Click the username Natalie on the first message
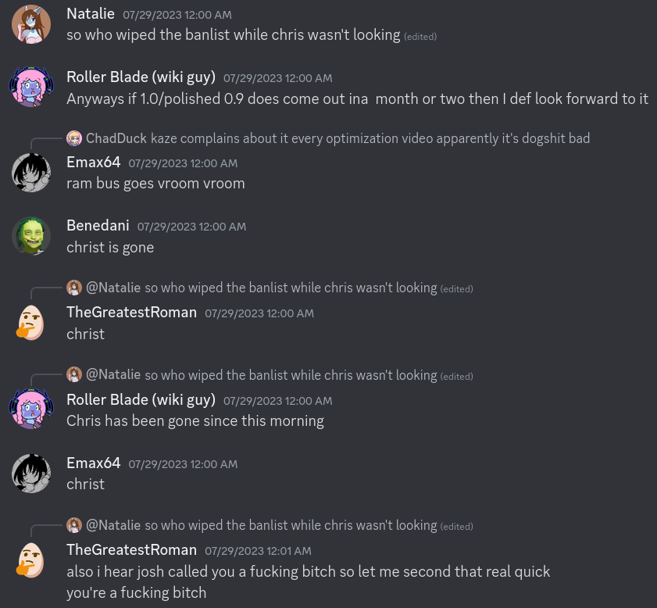Screen dimensions: 657x608 pyautogui.click(x=91, y=14)
